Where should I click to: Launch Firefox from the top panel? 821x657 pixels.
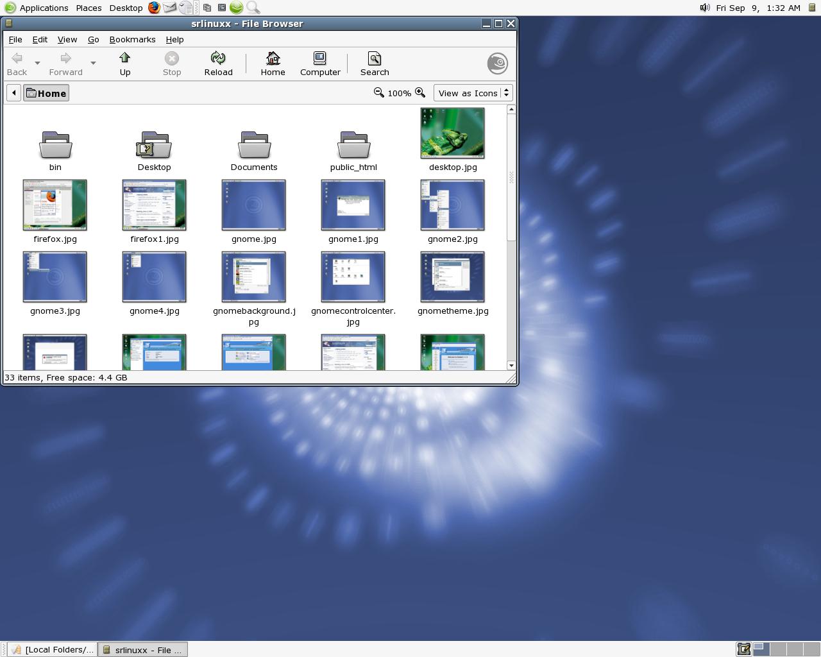point(154,8)
